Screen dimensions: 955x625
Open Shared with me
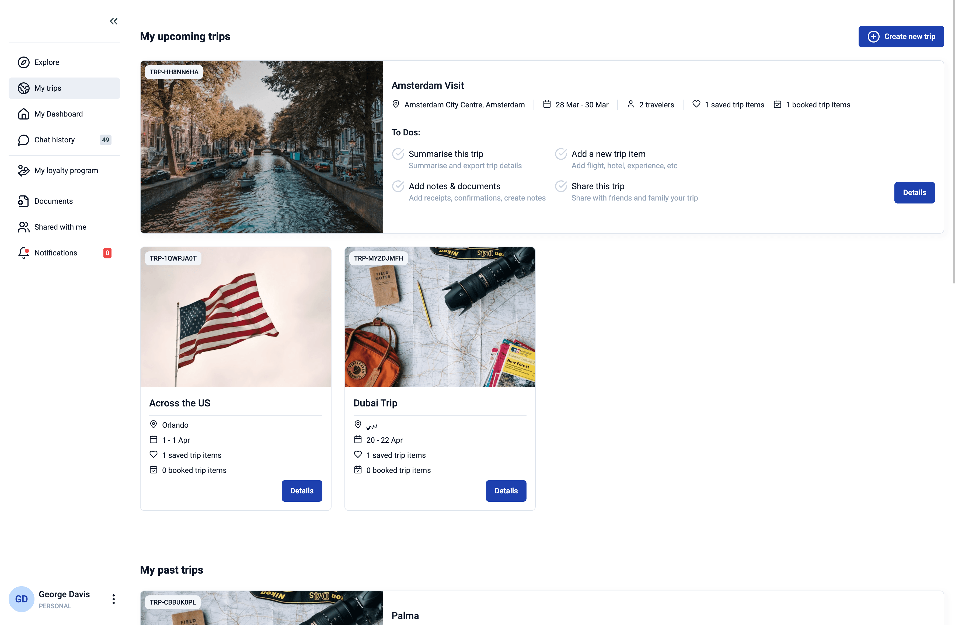64,227
